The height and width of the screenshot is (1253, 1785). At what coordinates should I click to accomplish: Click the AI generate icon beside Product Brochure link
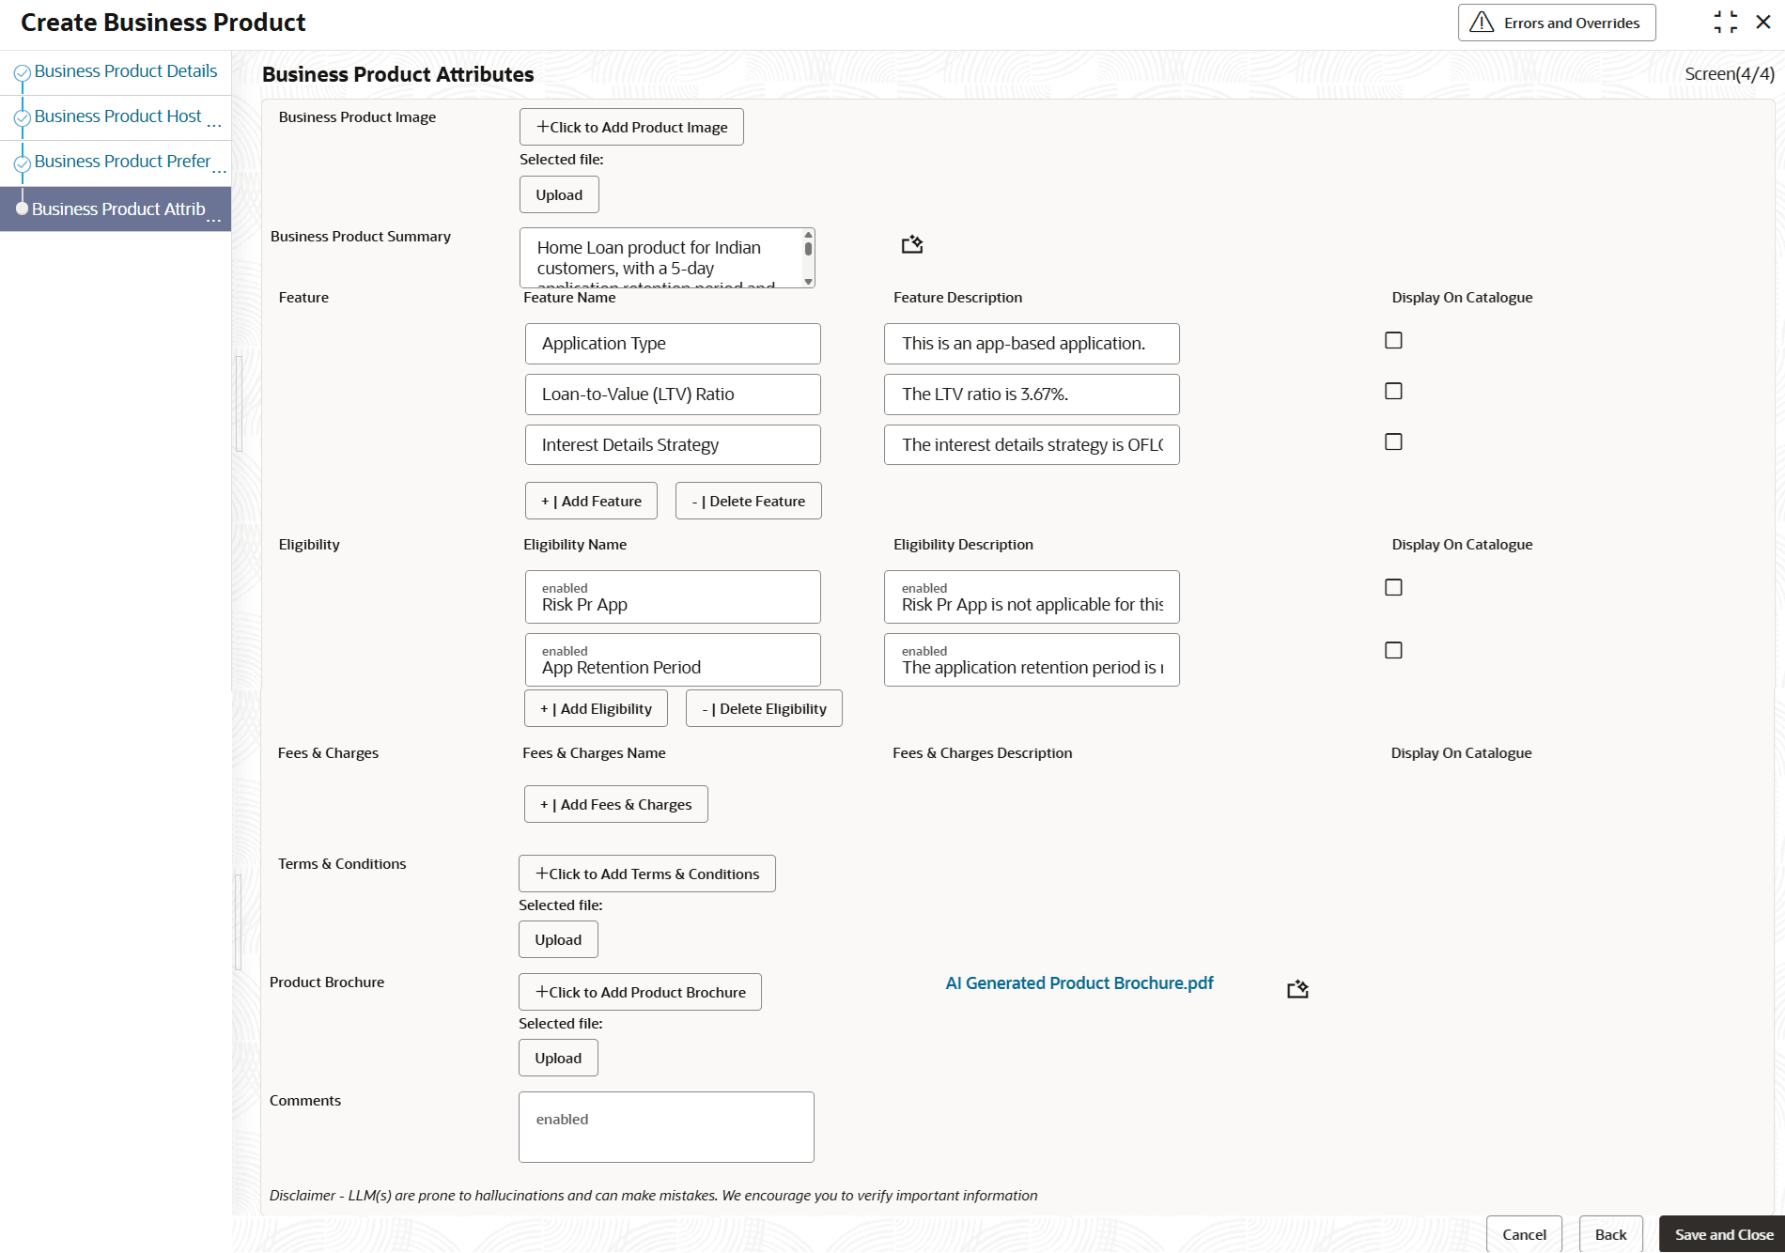1297,989
